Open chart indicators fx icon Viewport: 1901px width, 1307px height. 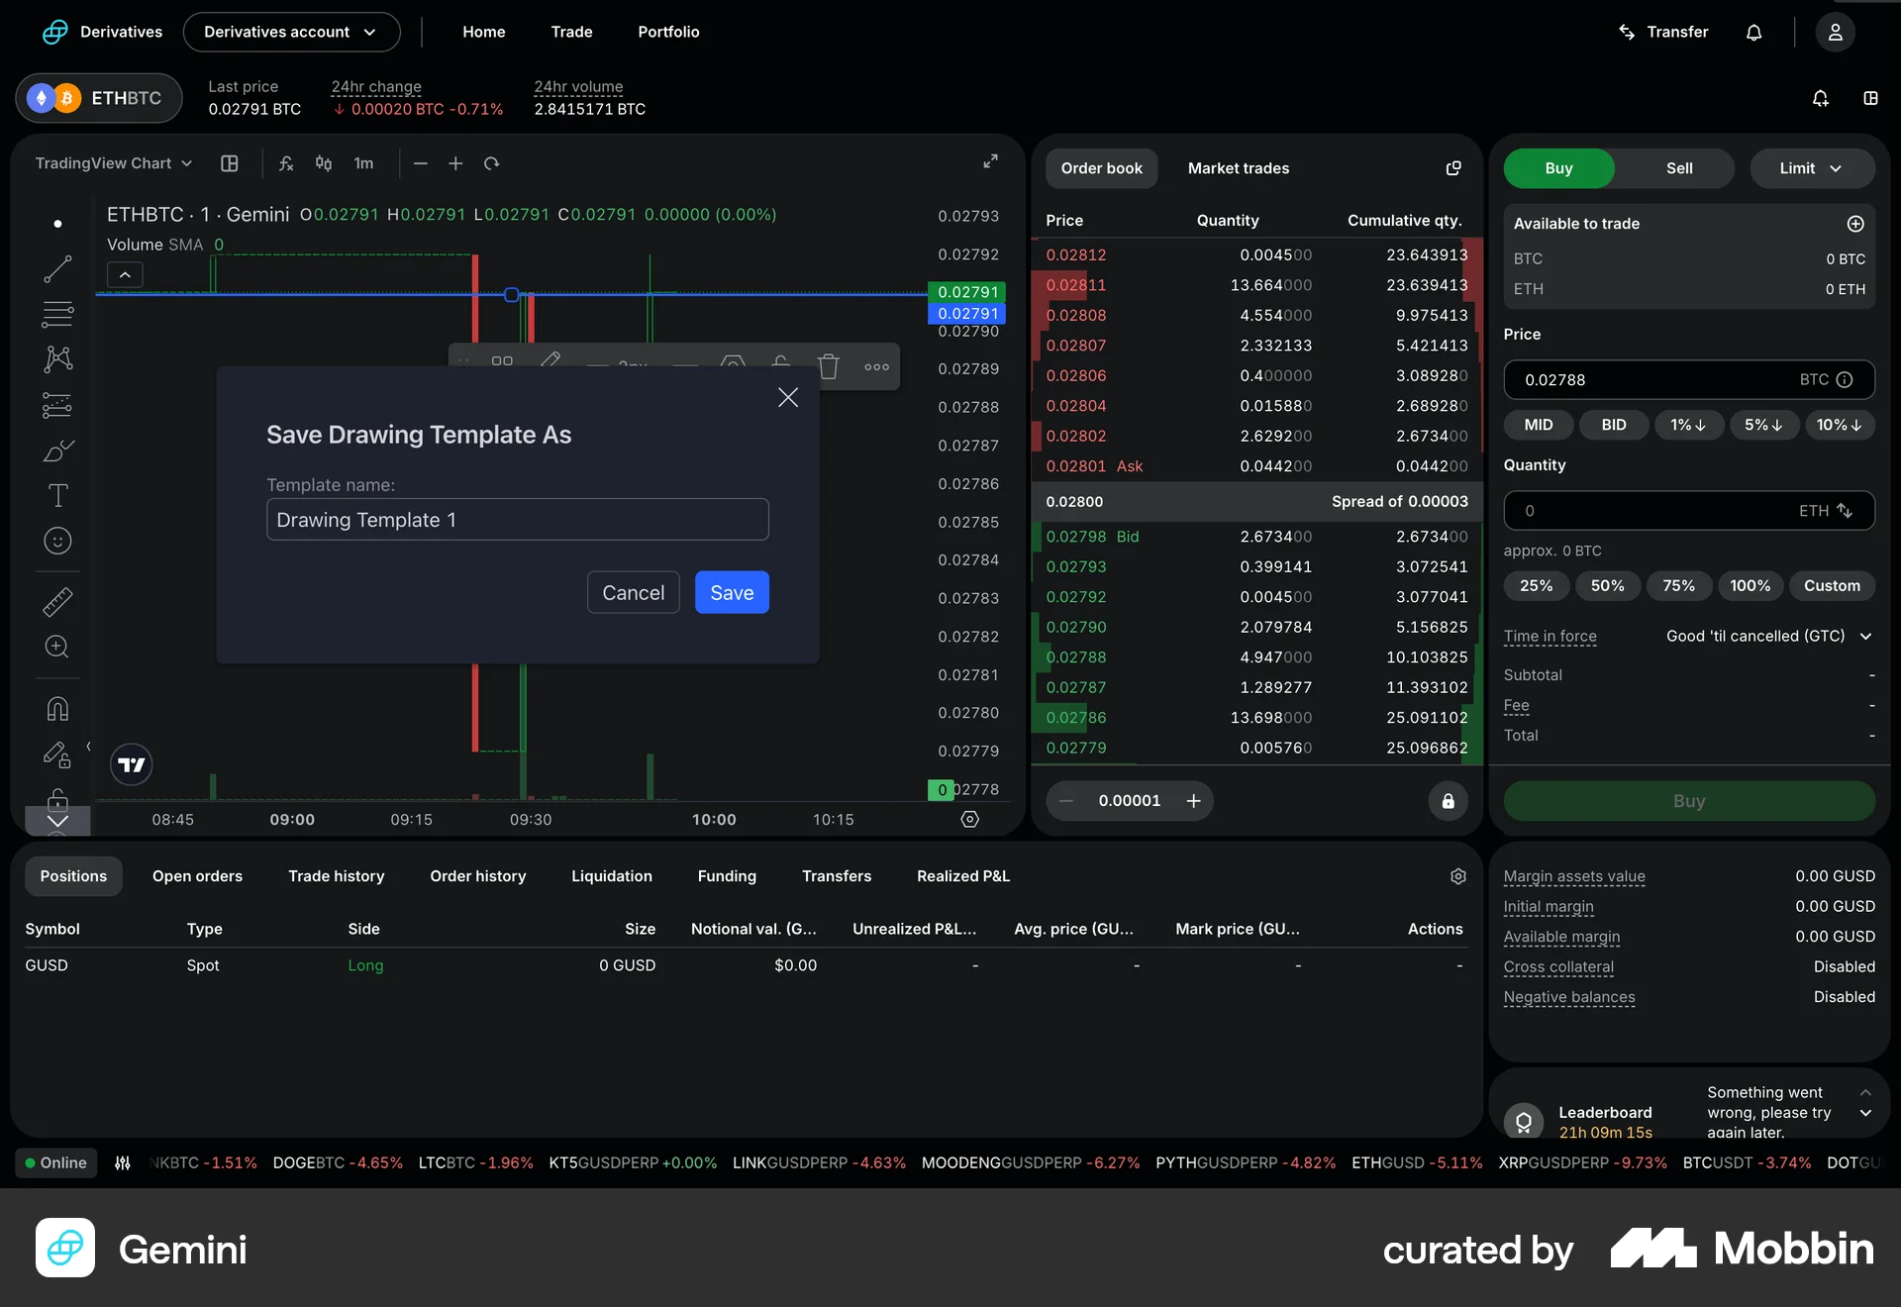(286, 163)
